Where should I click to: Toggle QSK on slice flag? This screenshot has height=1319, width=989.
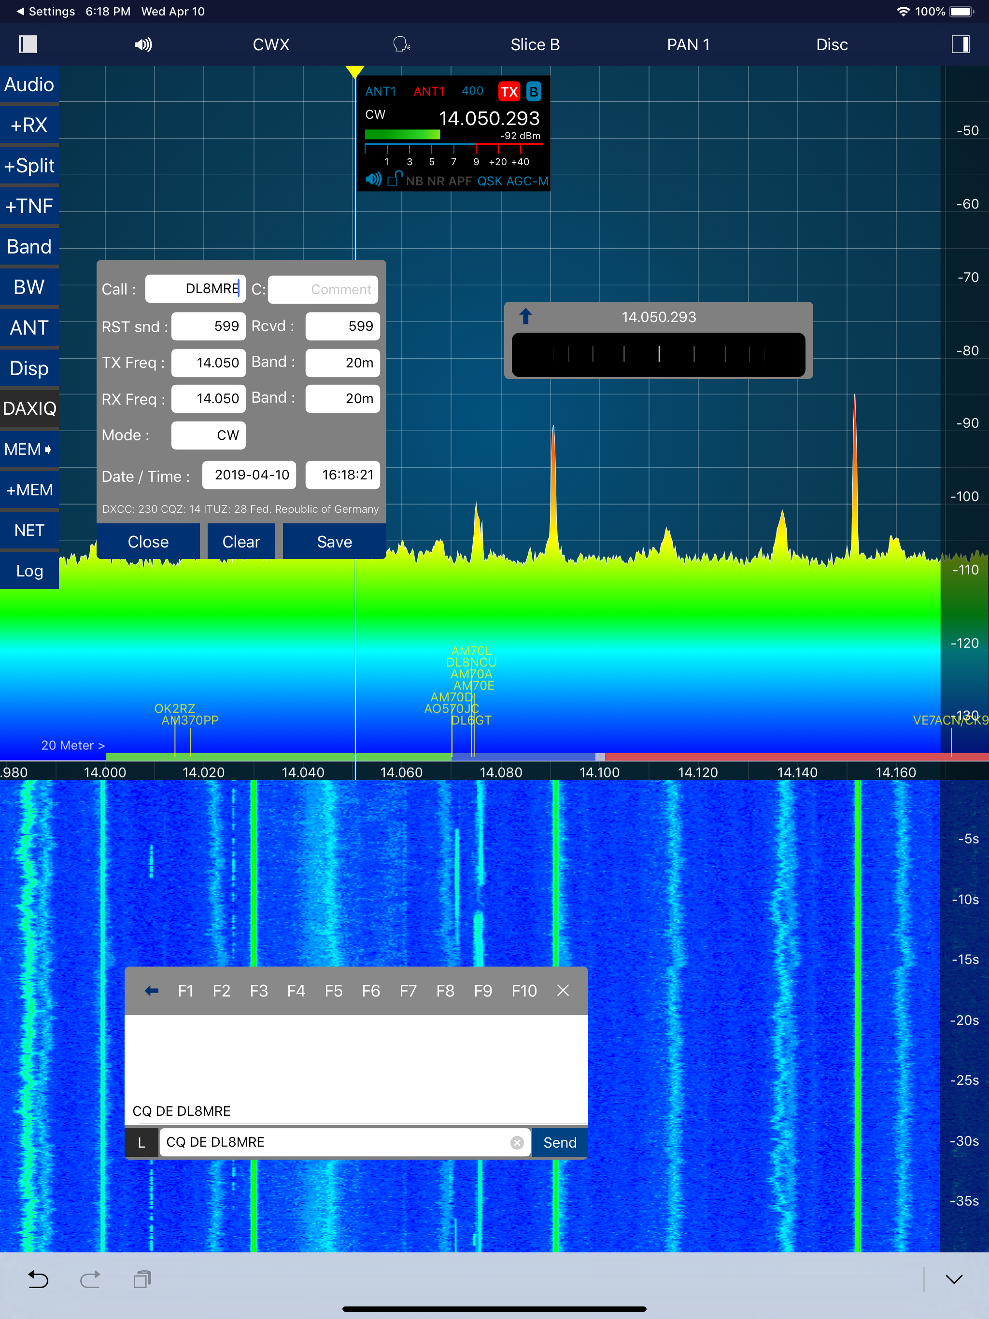489,181
